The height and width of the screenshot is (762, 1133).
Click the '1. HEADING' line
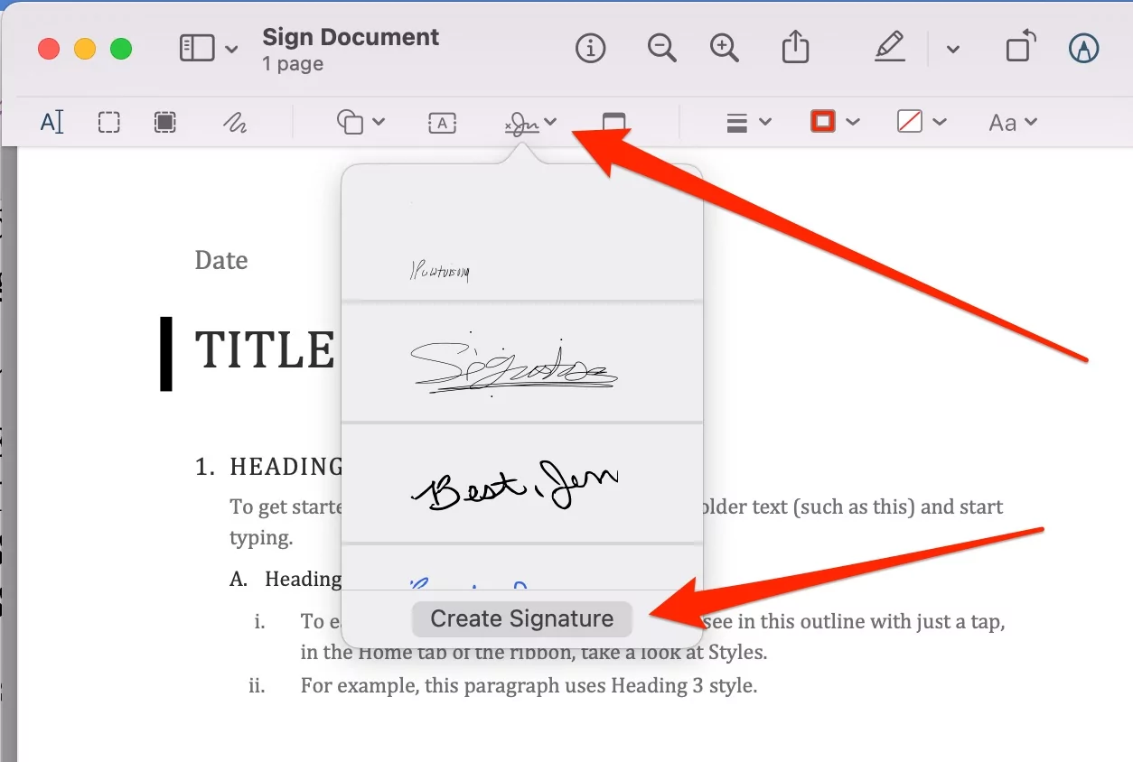tap(269, 467)
